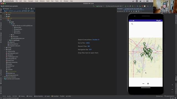
Task: Open the run configuration dropdown
Action: click(100, 6)
